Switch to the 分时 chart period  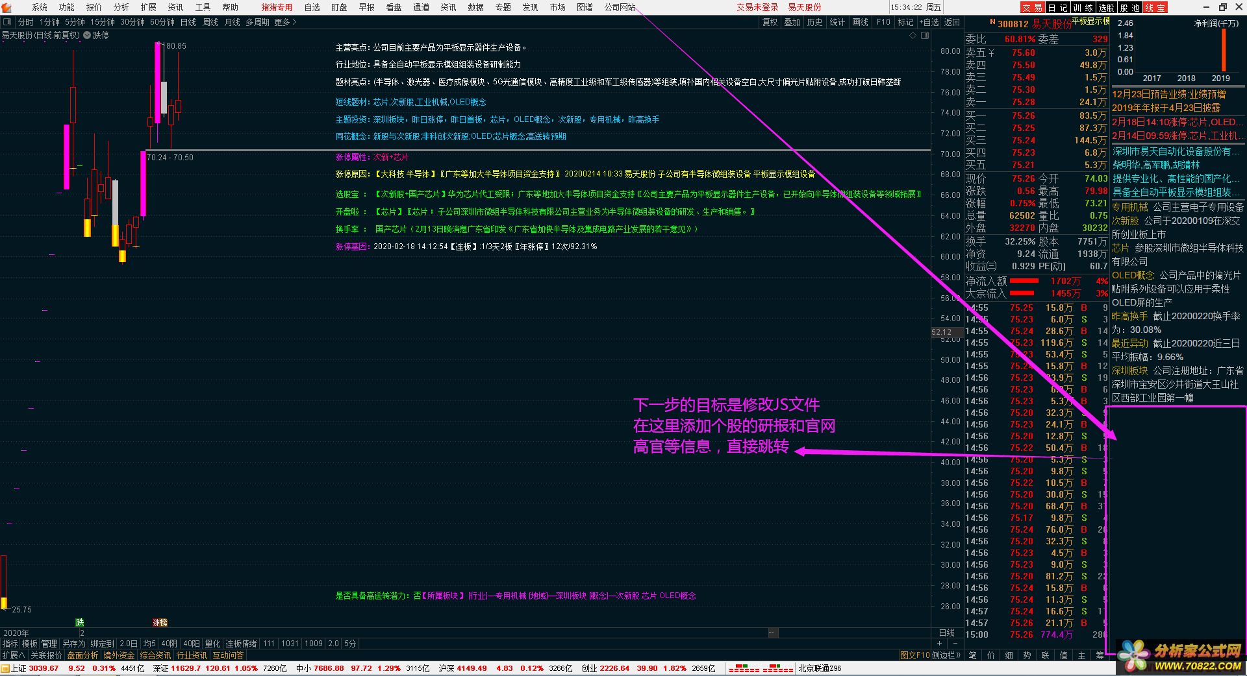point(25,22)
